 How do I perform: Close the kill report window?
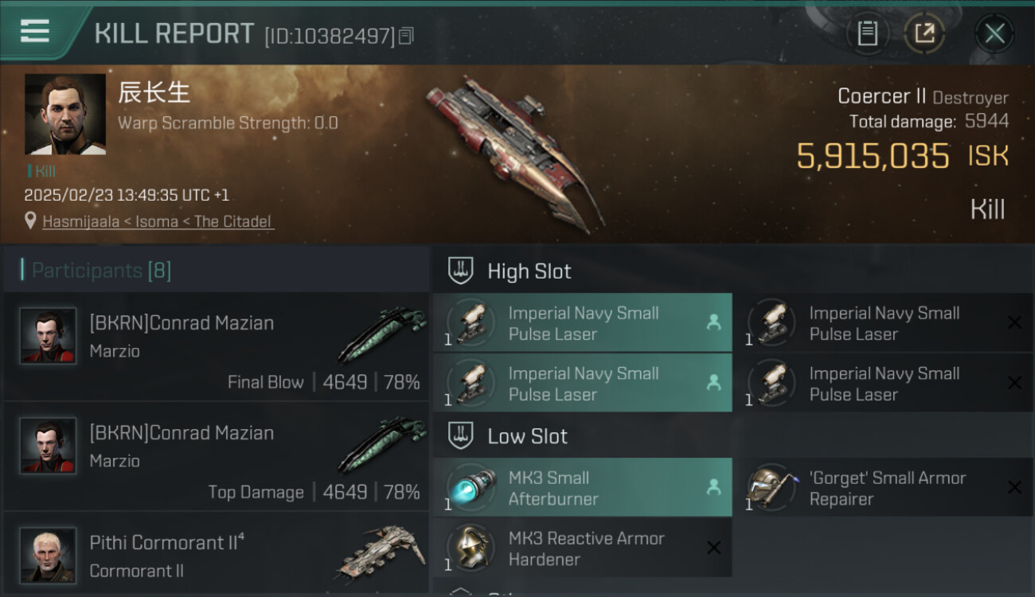[x=994, y=33]
